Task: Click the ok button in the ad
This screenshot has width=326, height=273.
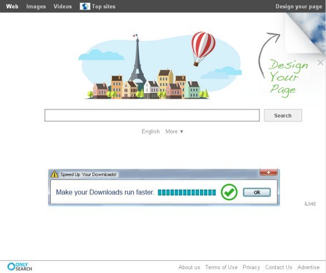Action: click(257, 192)
